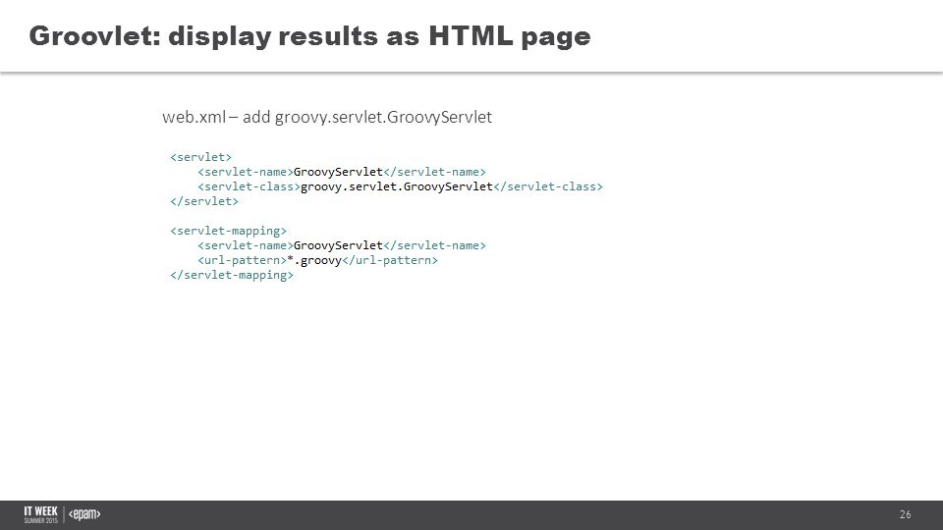
Task: Click the opening <servlet> tag line
Action: (x=200, y=157)
